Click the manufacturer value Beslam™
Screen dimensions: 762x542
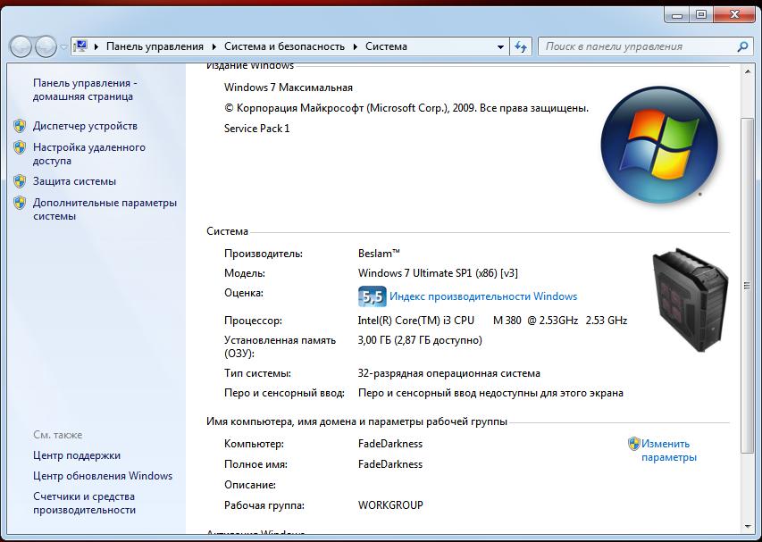coord(379,254)
